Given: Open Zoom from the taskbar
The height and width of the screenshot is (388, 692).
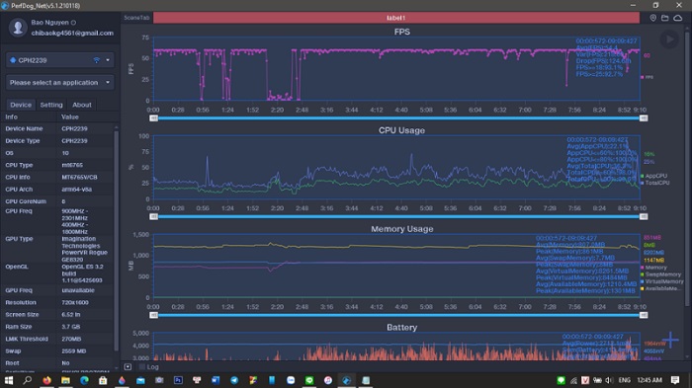Looking at the screenshot, I should point(291,380).
